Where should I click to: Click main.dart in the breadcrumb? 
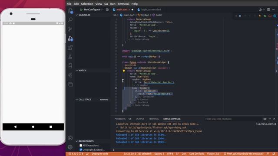tap(129, 15)
